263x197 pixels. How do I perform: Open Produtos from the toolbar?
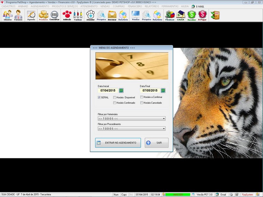(43, 15)
